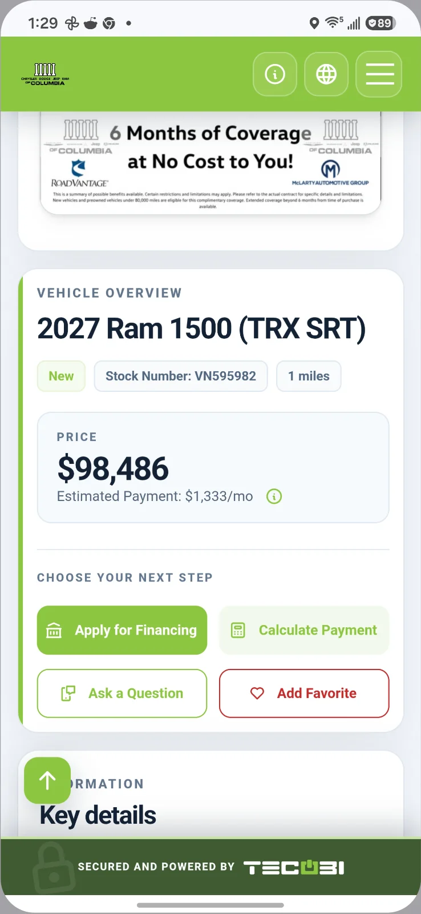
Task: Tap the chat icon beside Ask a Question
Action: pos(68,693)
